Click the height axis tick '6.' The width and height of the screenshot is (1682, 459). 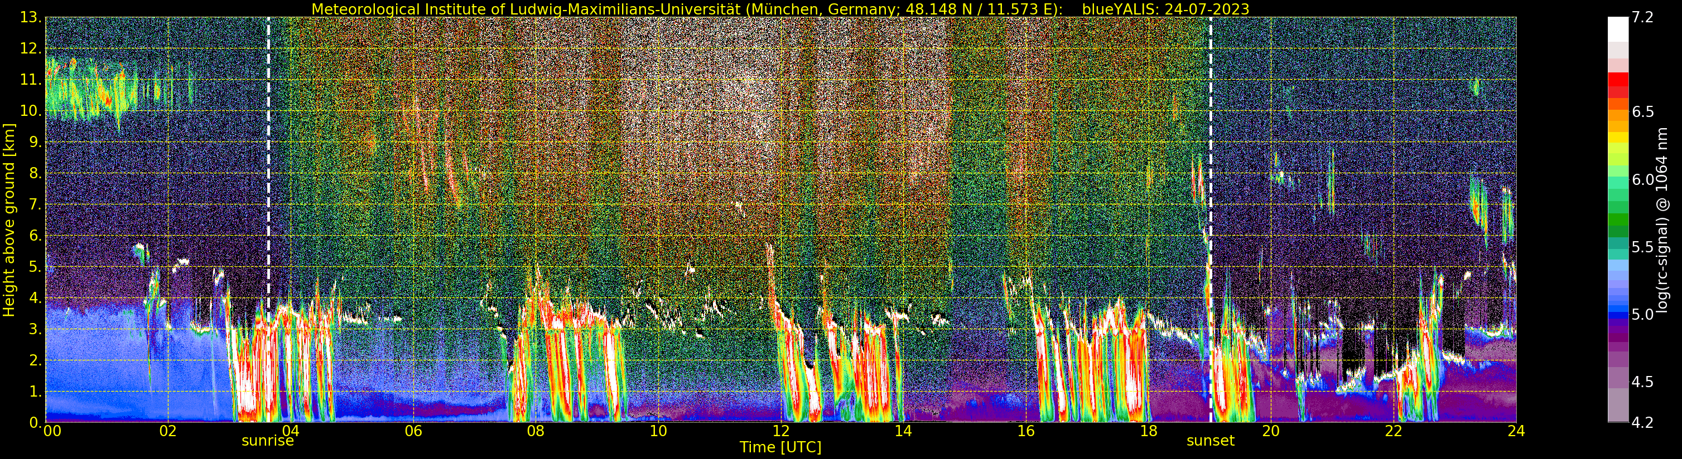click(35, 236)
